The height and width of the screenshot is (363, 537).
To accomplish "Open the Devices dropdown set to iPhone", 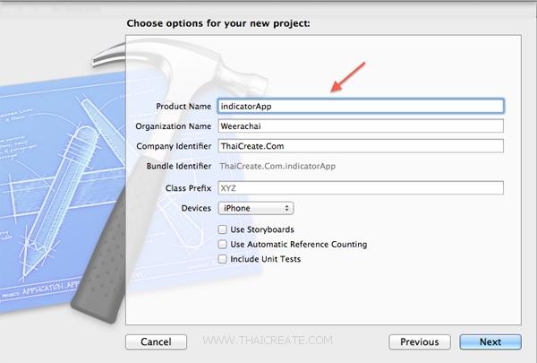I will point(256,208).
